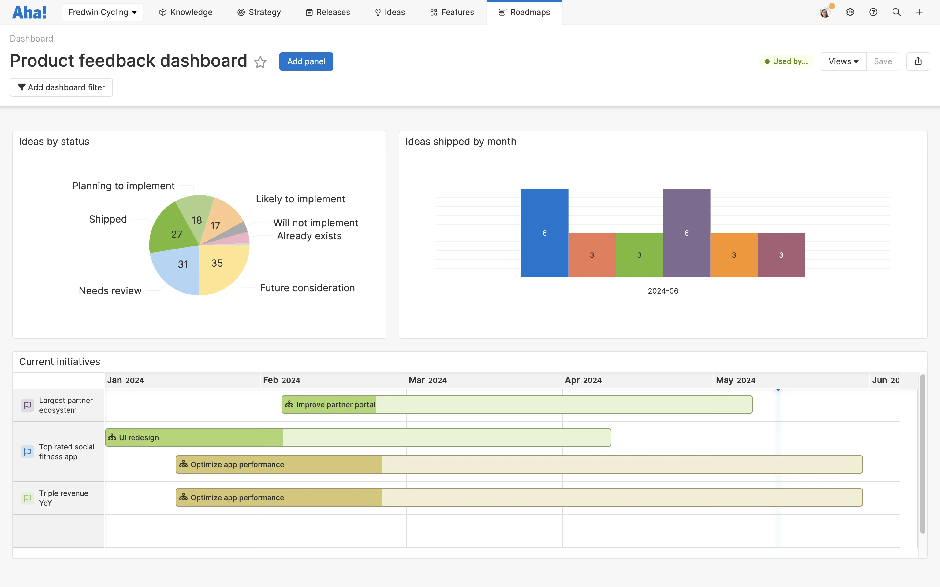This screenshot has width=940, height=587.
Task: Click Add dashboard filter button
Action: tap(62, 87)
